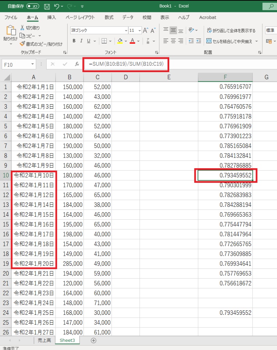Viewport: 277px width, 350px height.
Task: Click the Format Painter (書式のコピー/貼り付け) brush
Action: [23, 44]
